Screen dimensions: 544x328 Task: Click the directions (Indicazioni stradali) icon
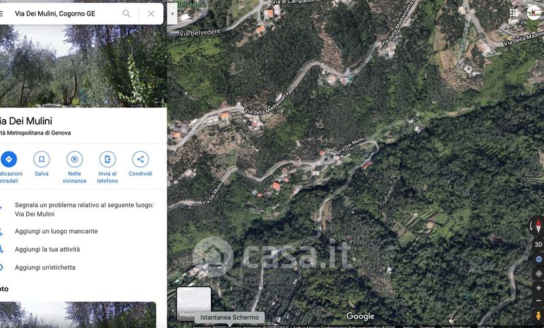click(8, 160)
